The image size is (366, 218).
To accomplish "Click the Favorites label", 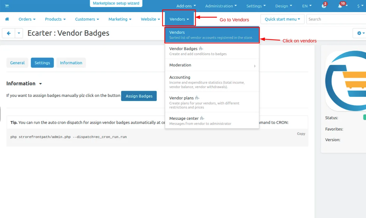I will click(x=334, y=129).
